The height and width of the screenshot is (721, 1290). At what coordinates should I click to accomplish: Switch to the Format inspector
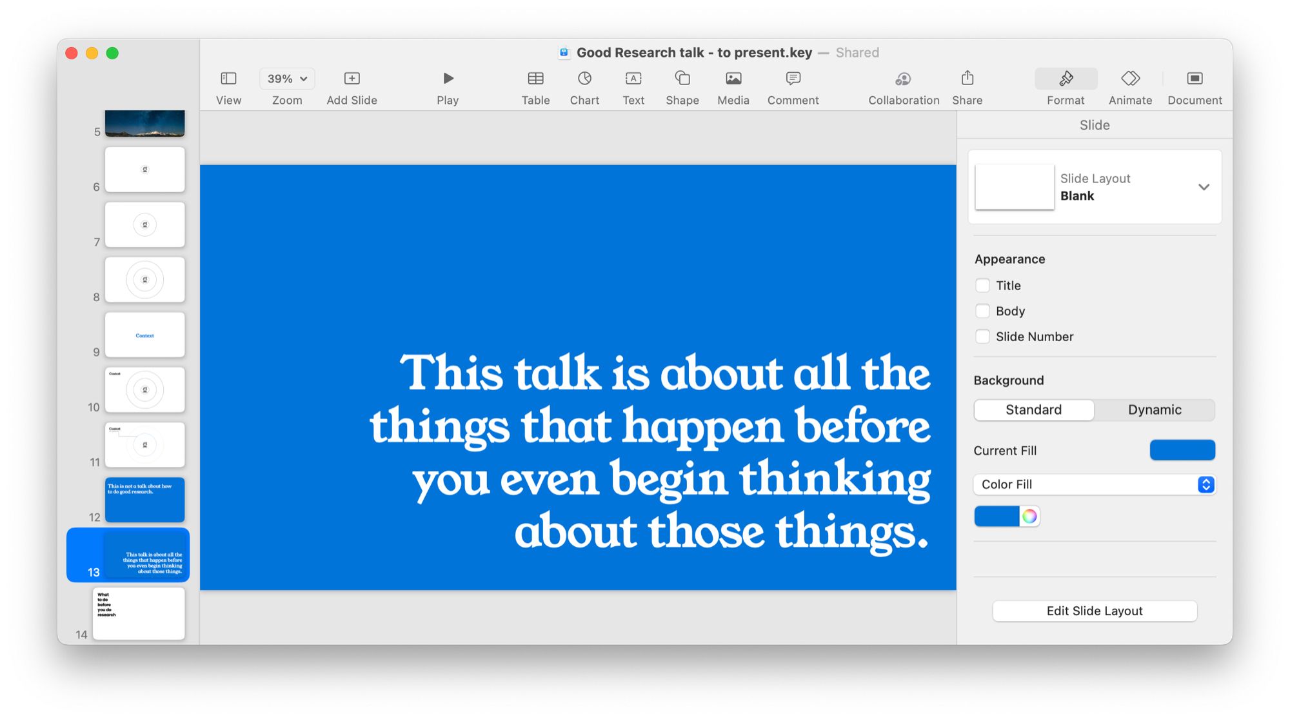pos(1066,79)
